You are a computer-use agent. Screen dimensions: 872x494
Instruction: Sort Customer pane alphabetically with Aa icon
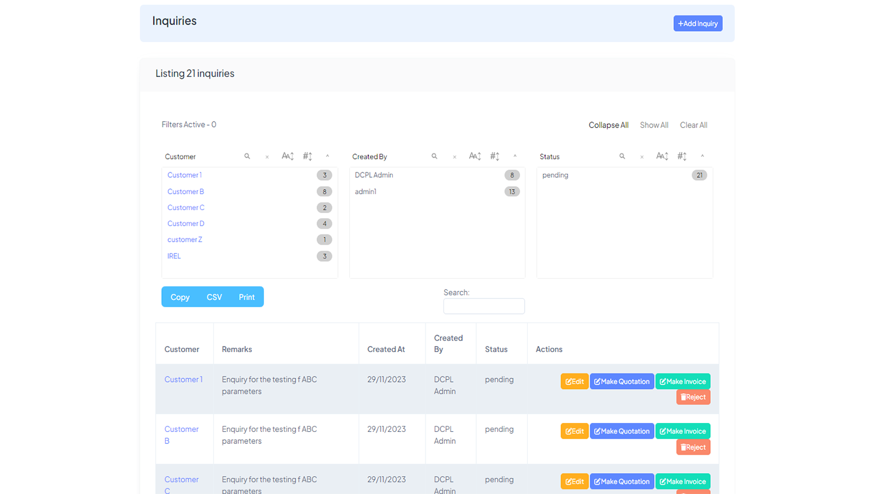[288, 156]
